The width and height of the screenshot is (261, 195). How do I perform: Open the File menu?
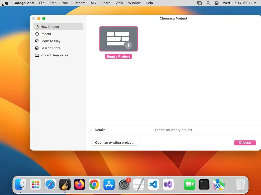pyautogui.click(x=42, y=3)
